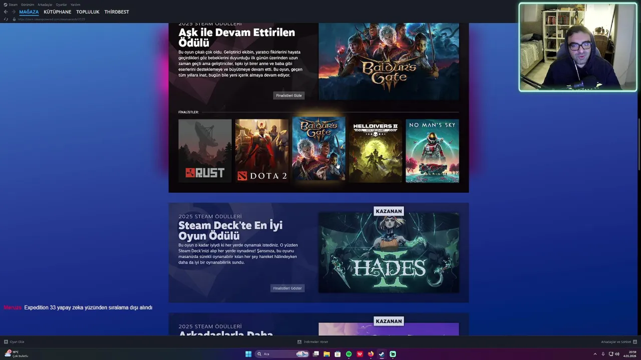Go back with the back arrow
Image resolution: width=641 pixels, height=360 pixels.
tap(6, 12)
